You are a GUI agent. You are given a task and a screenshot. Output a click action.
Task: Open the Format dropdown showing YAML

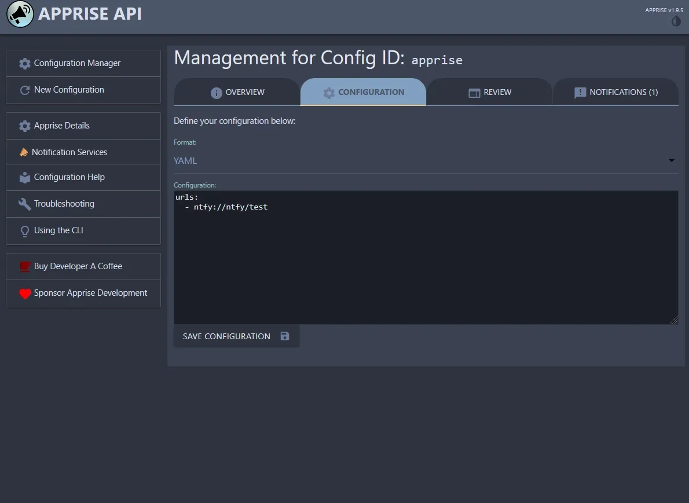click(x=405, y=160)
